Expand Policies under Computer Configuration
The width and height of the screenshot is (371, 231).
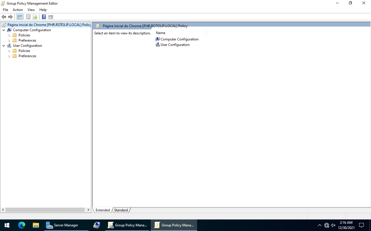click(9, 35)
